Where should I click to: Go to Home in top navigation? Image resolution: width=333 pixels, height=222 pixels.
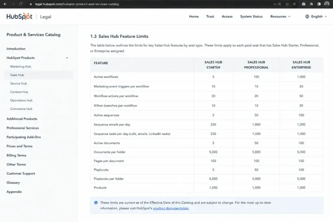click(x=194, y=16)
